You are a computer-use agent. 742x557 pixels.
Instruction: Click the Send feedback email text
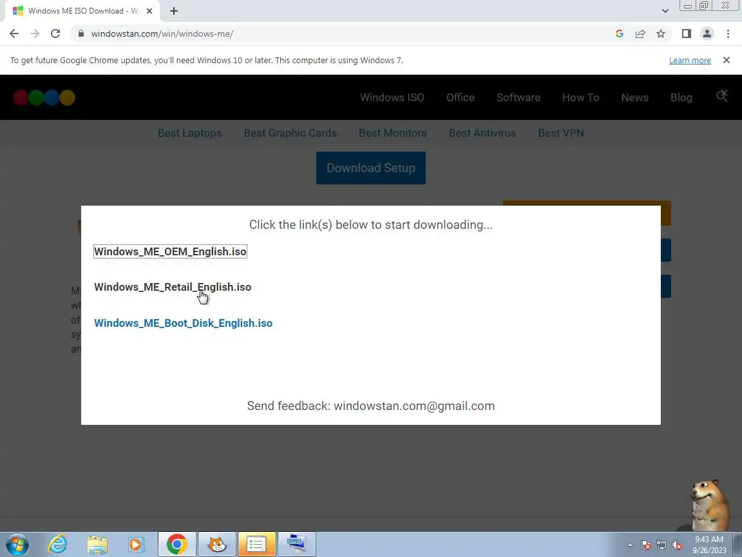pos(371,406)
